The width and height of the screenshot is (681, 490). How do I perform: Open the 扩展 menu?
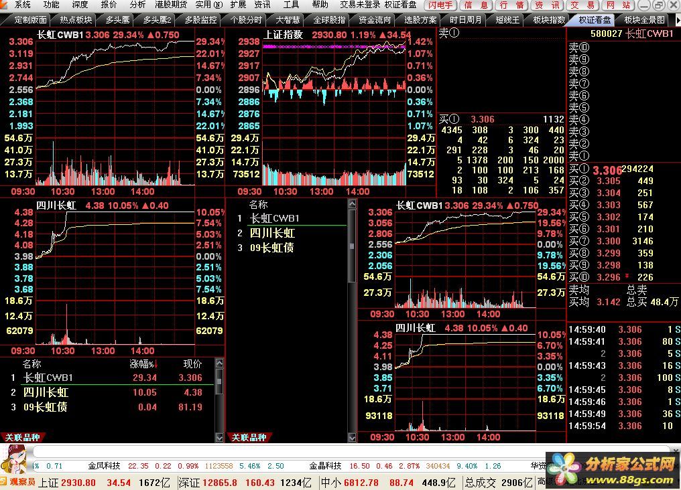[x=238, y=5]
